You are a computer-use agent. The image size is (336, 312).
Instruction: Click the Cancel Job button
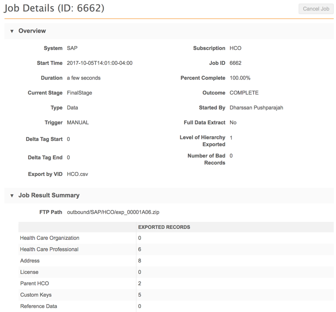tap(316, 9)
